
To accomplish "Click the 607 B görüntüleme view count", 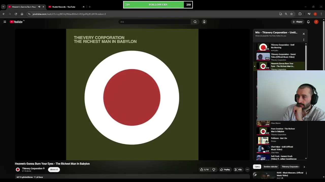I will tap(24, 177).
